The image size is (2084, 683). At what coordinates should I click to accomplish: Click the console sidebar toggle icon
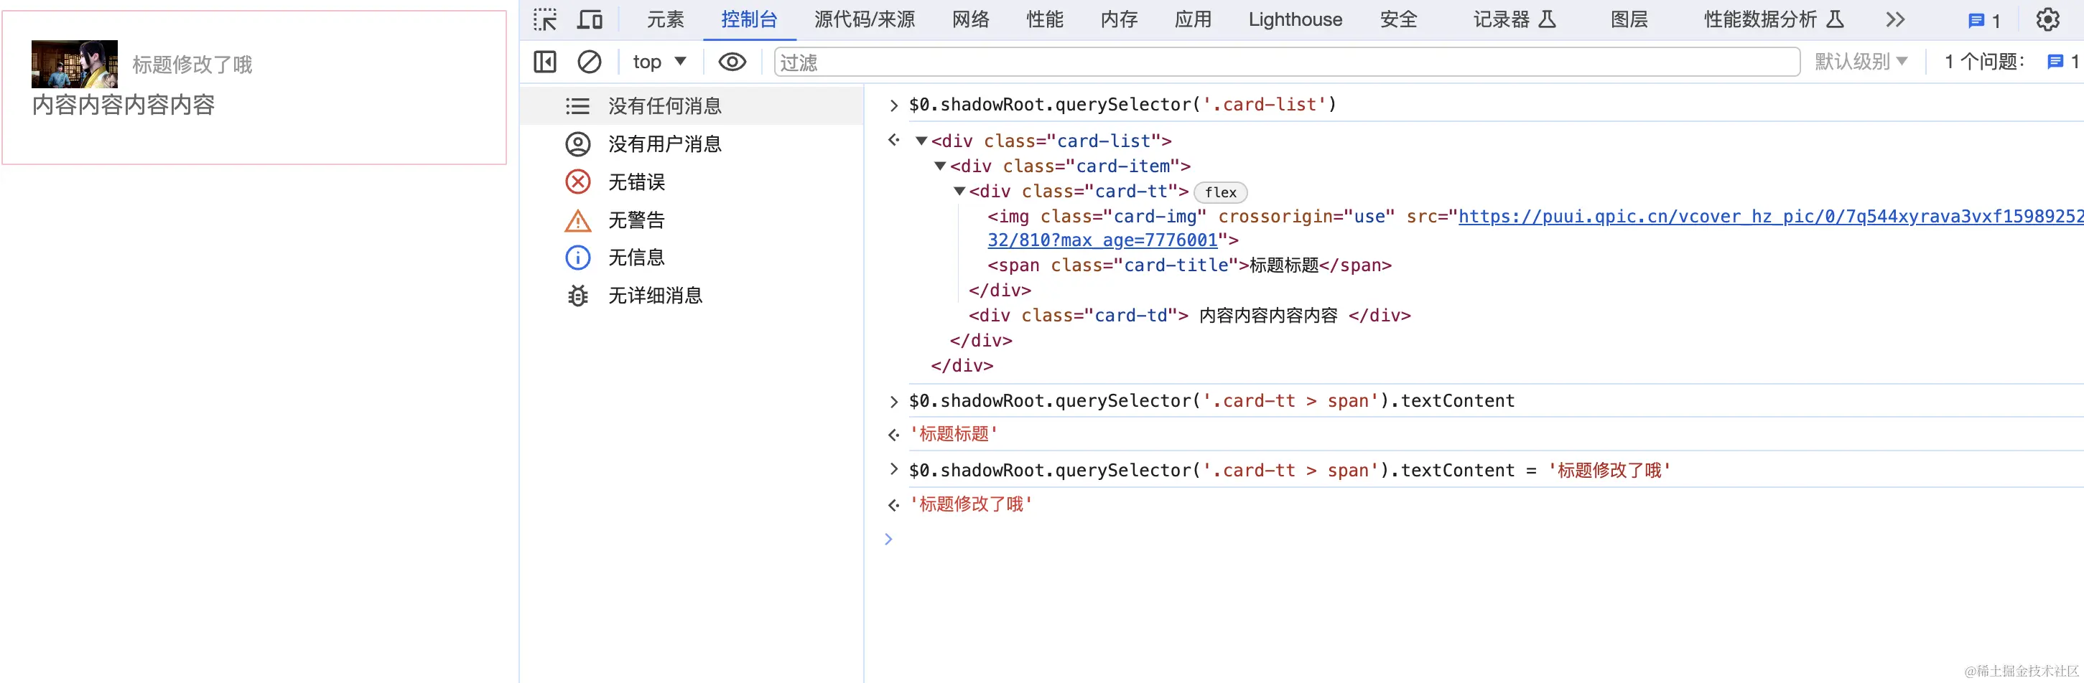545,62
